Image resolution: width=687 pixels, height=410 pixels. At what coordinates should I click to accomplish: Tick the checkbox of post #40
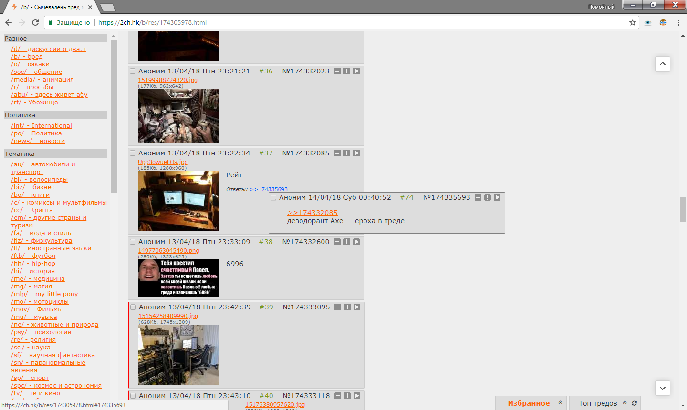tap(134, 396)
